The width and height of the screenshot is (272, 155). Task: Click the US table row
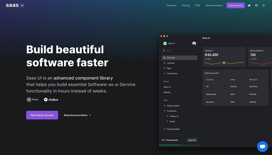tap(235, 87)
